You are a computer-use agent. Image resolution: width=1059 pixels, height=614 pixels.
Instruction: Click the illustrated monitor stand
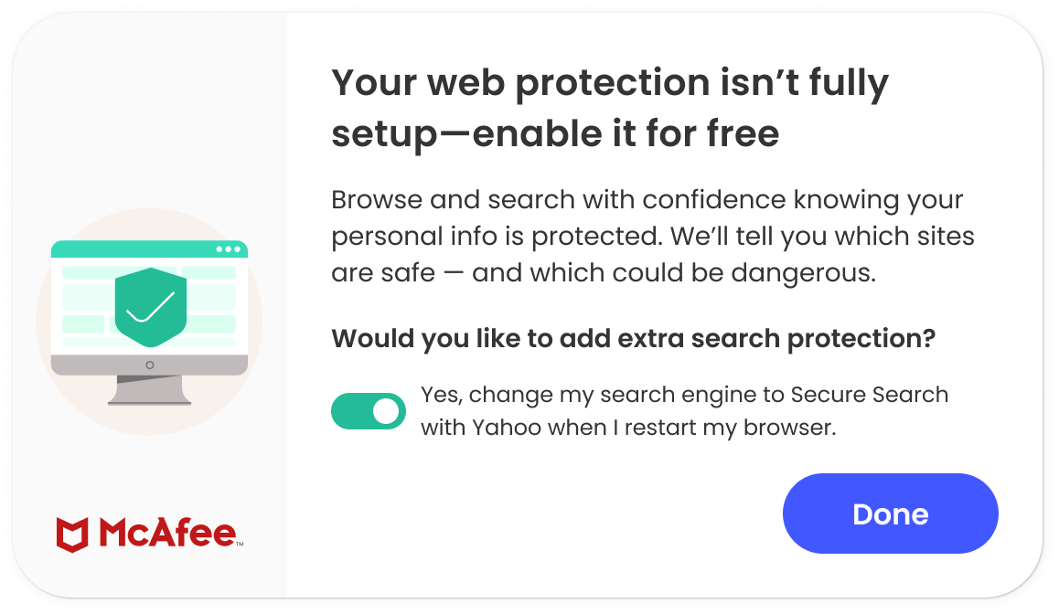point(149,390)
